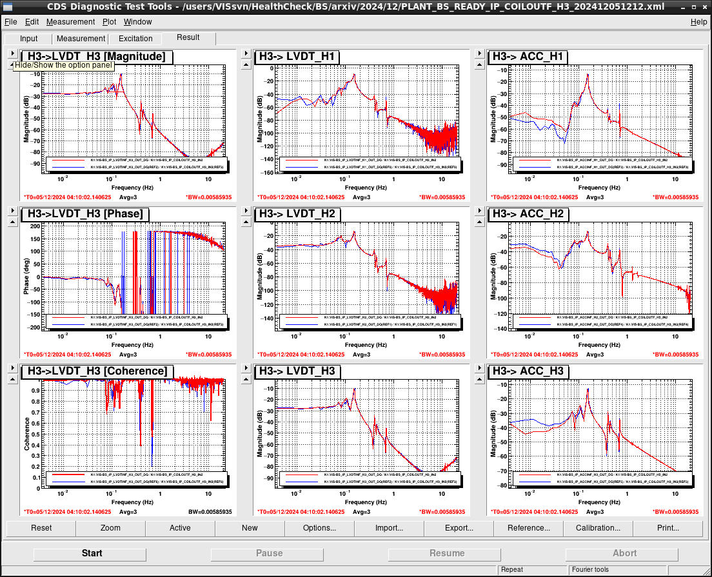712x577 pixels.
Task: Open the Plot menu
Action: pyautogui.click(x=110, y=22)
